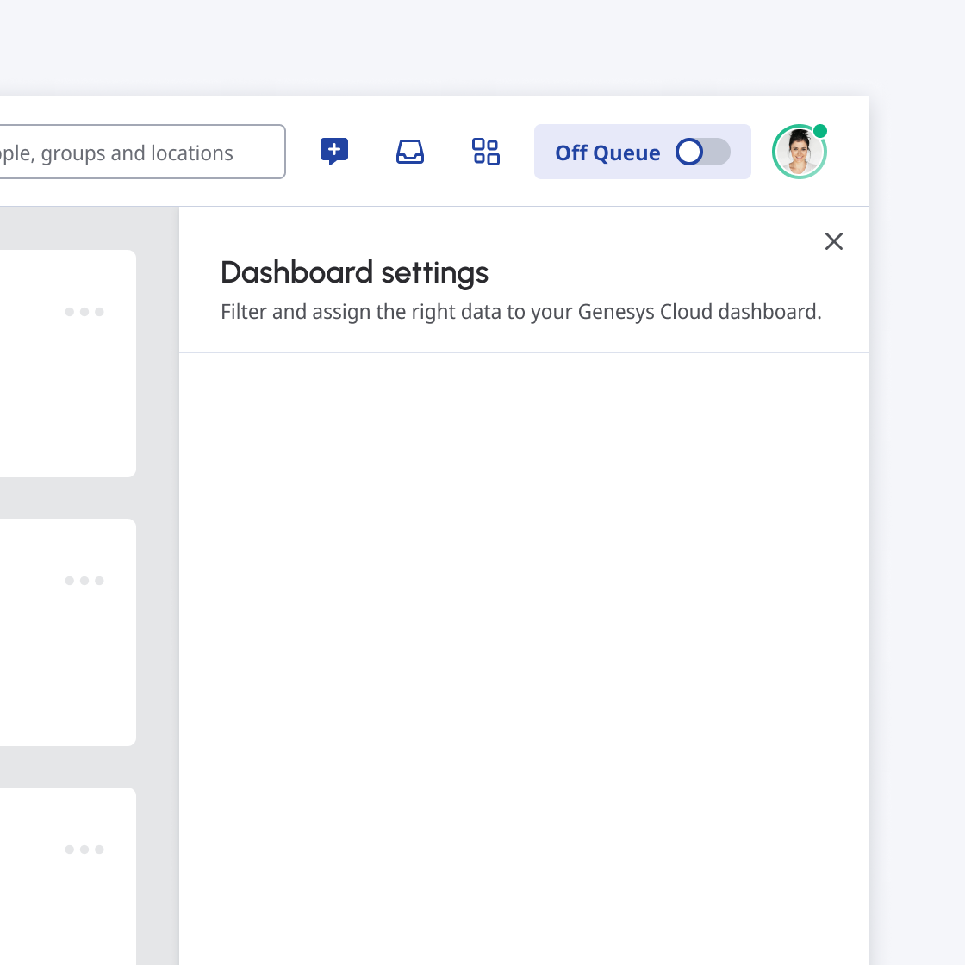Viewport: 965px width, 965px height.
Task: Click the user profile avatar
Action: tap(798, 153)
